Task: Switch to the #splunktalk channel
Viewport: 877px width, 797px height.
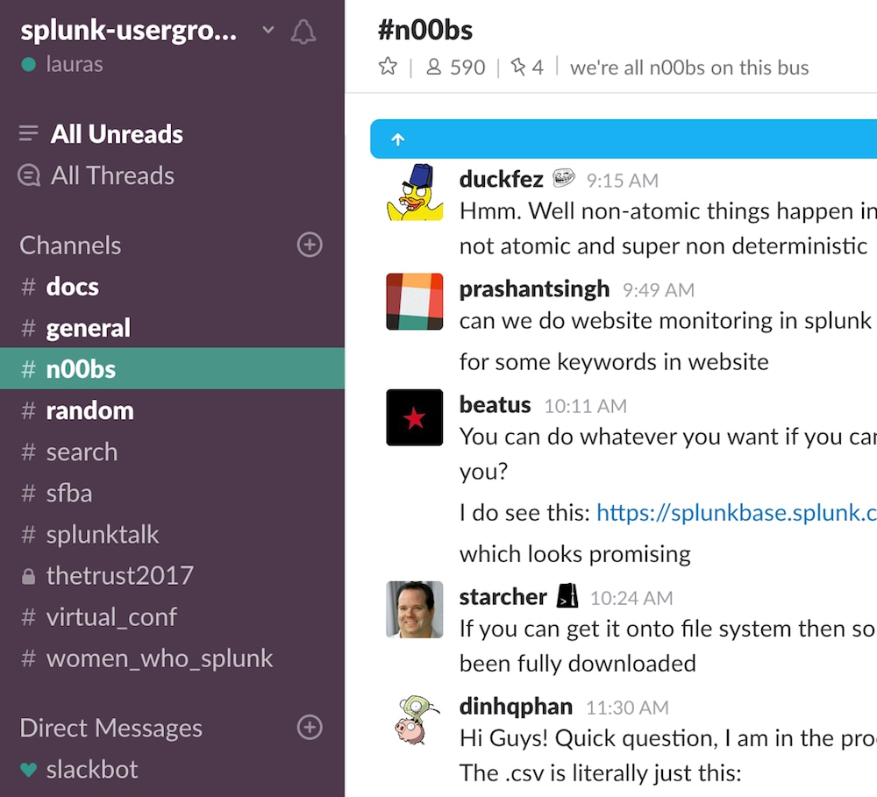Action: (x=172, y=535)
